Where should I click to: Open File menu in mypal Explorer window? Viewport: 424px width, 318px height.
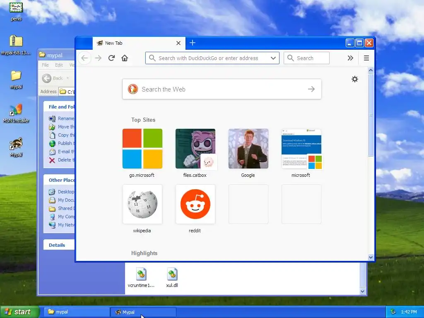[x=45, y=65]
